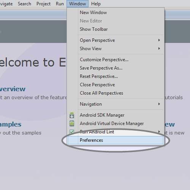Viewport: 190px width, 190px height.
Task: Expand the Show View submenu
Action: [x=116, y=49]
